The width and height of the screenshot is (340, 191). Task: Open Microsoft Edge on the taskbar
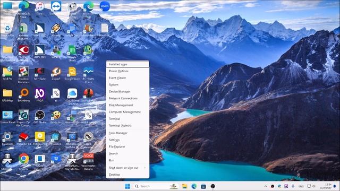(x=194, y=186)
